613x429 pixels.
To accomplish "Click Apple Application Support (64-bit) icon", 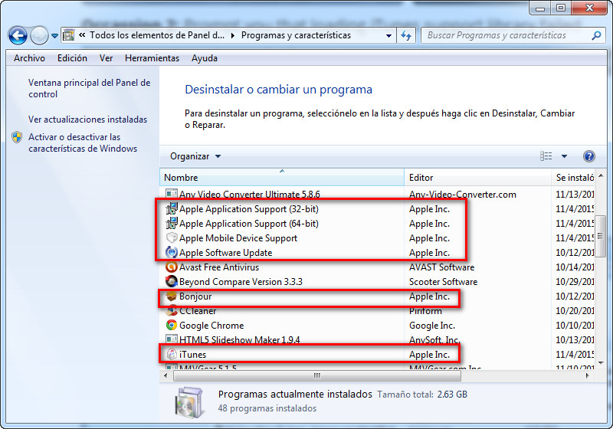I will tap(171, 224).
